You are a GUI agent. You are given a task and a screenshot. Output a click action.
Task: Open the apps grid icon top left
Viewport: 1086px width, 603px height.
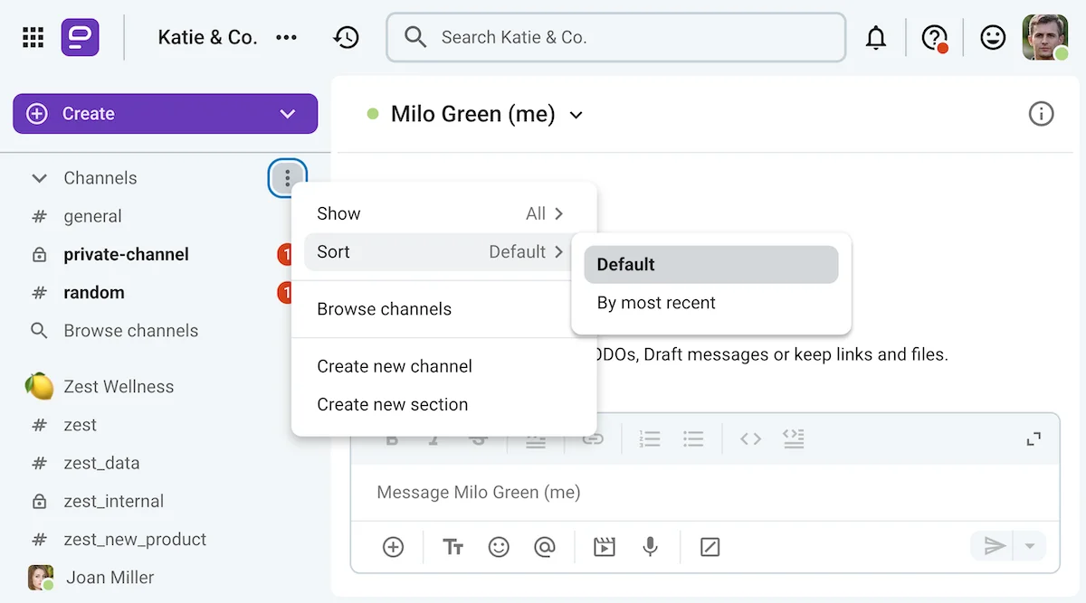(x=33, y=37)
